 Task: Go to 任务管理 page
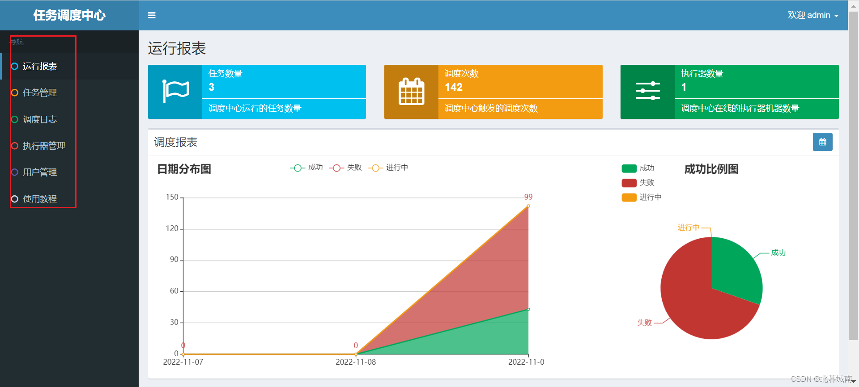(69, 93)
